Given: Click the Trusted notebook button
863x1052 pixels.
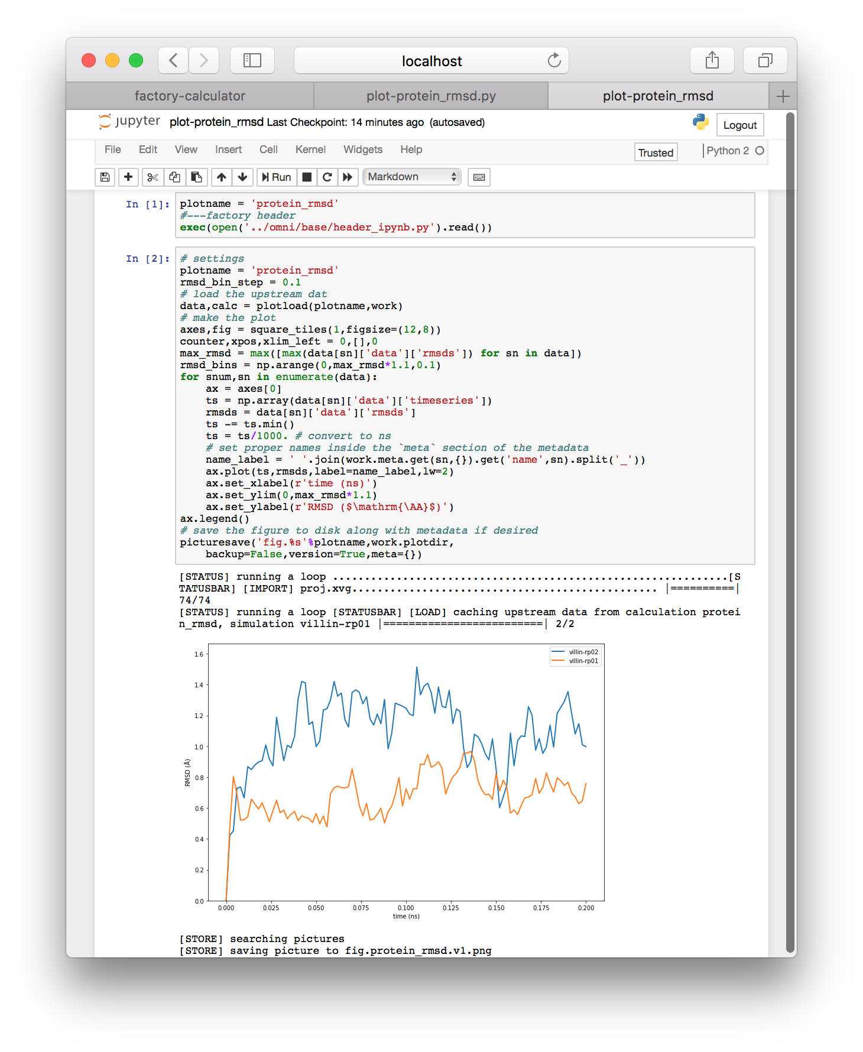Looking at the screenshot, I should coord(656,152).
